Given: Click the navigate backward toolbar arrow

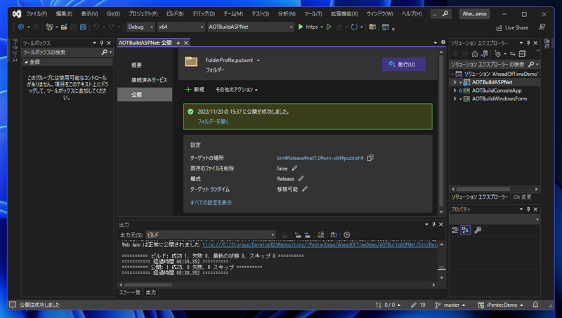Looking at the screenshot, I should [21, 27].
